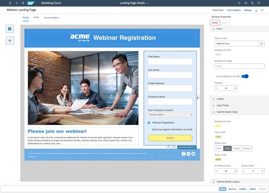Open search in the header
269x193 pixels.
[x=239, y=3]
